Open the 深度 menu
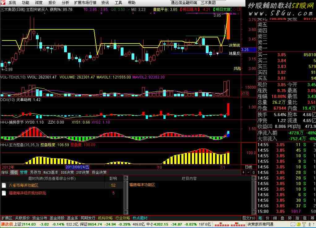This screenshot has height=228, width=316. (39, 2)
